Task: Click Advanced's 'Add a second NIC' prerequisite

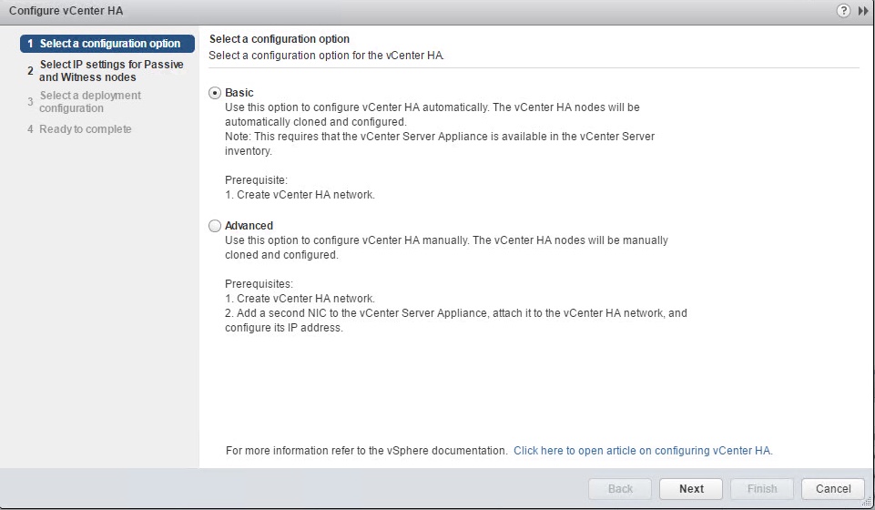Action: coord(455,313)
